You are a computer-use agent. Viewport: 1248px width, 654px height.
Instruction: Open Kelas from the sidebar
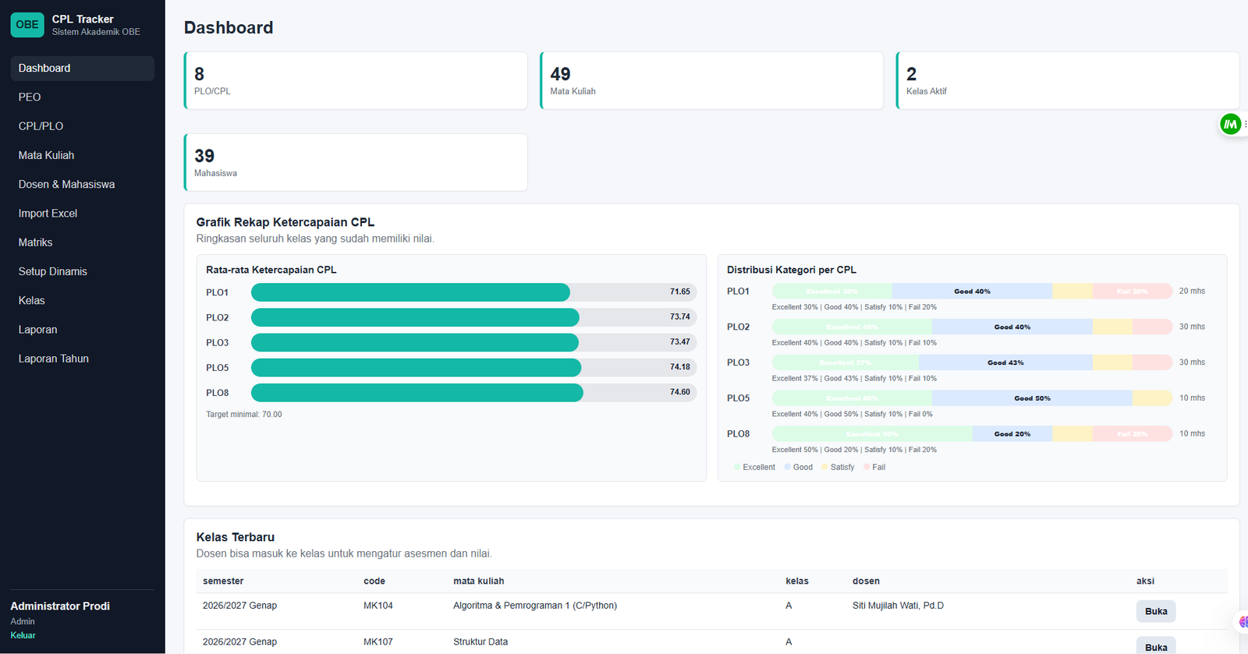coord(83,301)
